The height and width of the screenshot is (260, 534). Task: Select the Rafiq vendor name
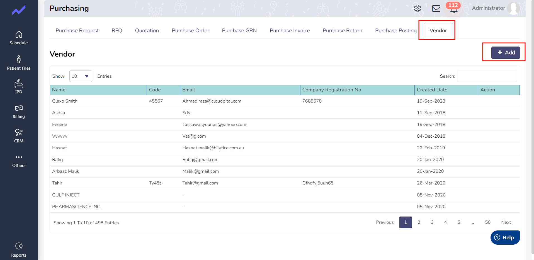coord(57,159)
